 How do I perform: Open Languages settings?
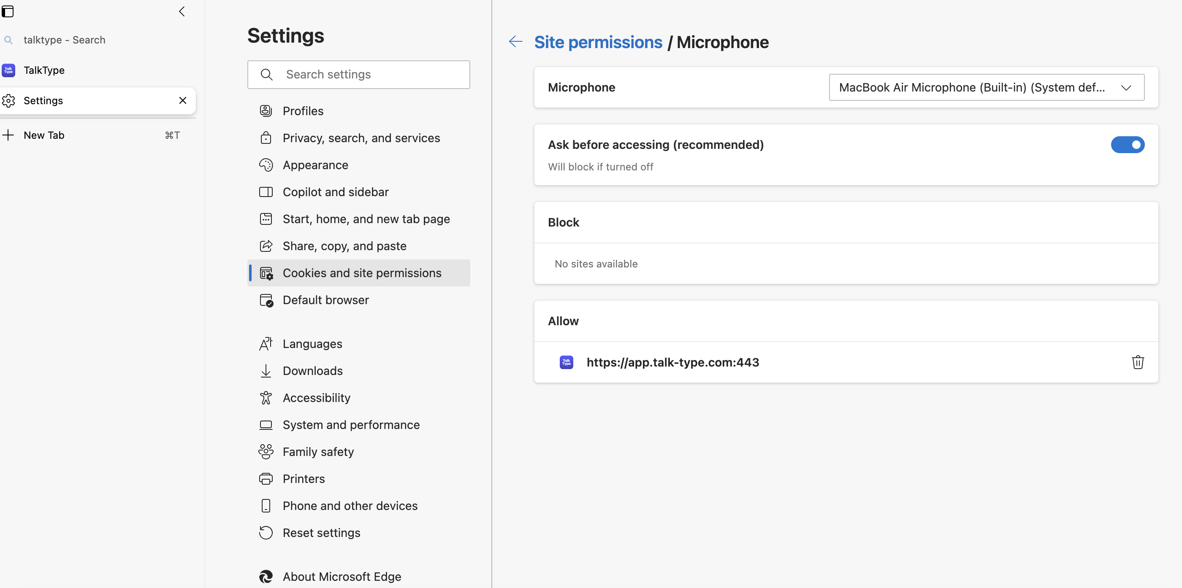359,343
